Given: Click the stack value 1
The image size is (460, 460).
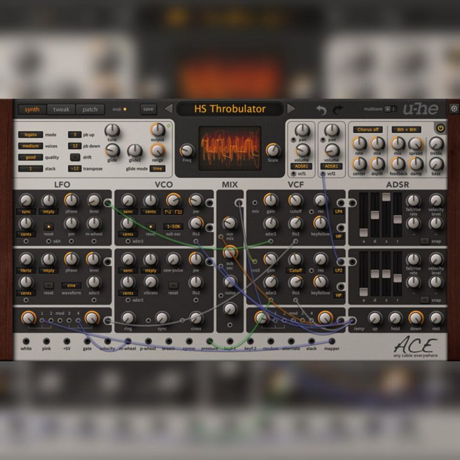Looking at the screenshot, I should click(31, 169).
